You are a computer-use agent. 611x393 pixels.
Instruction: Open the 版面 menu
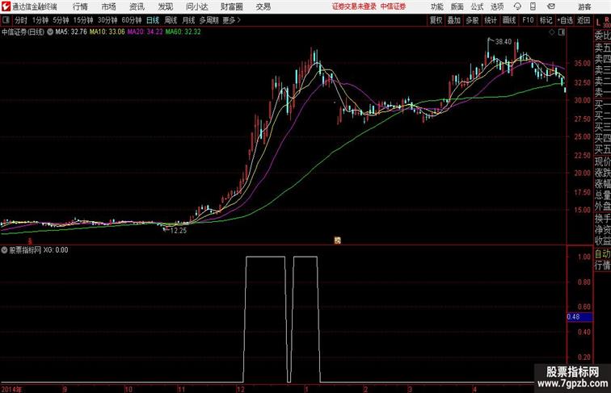(x=457, y=6)
